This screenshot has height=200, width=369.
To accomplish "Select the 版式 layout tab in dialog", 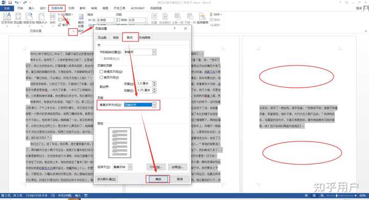I will tap(130, 37).
